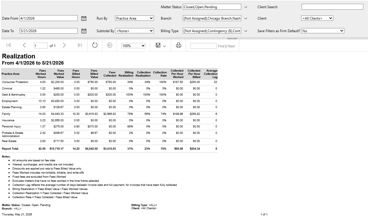
Task: Click the $3,930.00 Employment fees worked value
Action: pos(58,101)
